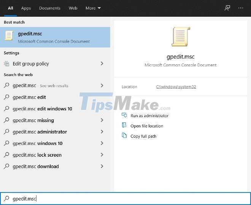251x205 pixels.
Task: Click gpedit.msc title in preview pane
Action: (x=180, y=57)
